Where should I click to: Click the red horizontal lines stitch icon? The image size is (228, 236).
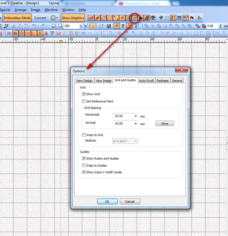pyautogui.click(x=71, y=33)
